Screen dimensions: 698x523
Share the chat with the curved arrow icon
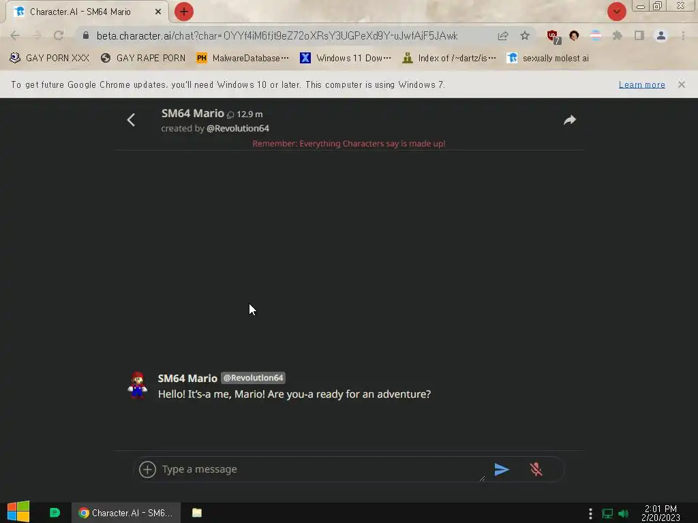click(x=570, y=120)
